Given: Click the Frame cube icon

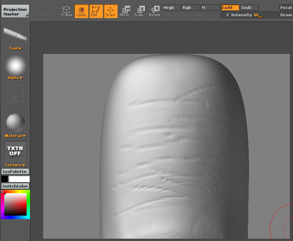Looking at the screenshot, I should (x=67, y=12).
